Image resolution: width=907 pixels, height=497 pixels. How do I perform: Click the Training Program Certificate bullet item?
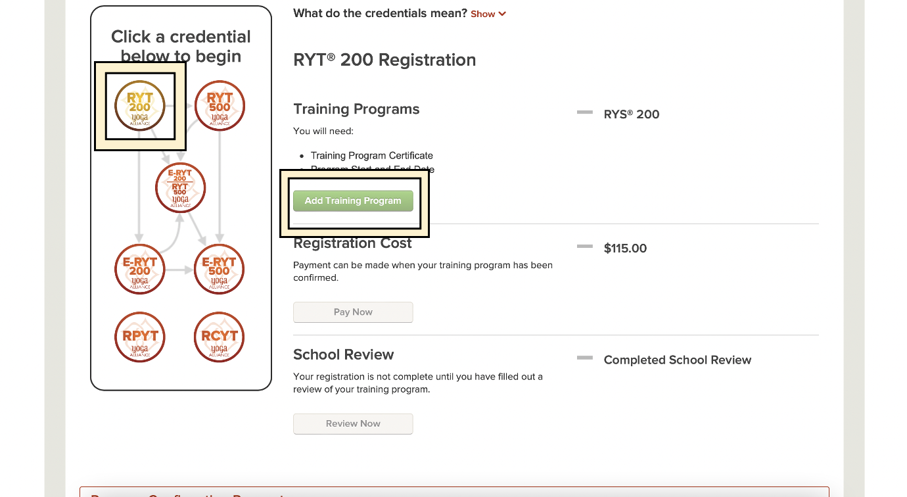[371, 156]
